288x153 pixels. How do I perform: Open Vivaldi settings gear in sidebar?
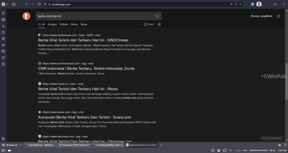click(x=3, y=139)
